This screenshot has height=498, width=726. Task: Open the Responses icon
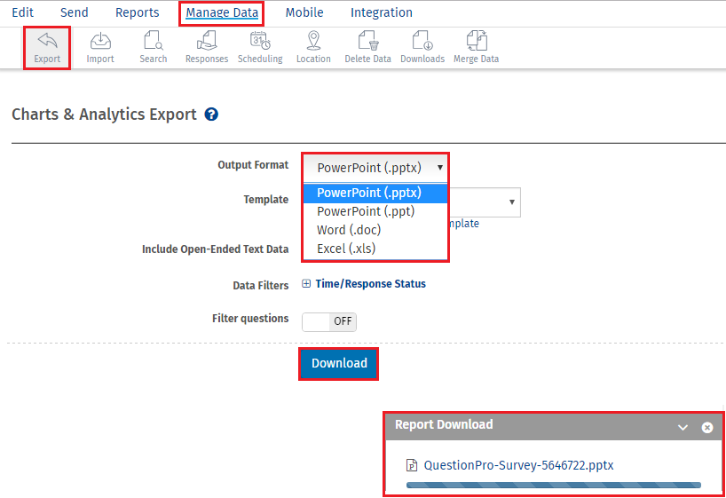click(207, 41)
